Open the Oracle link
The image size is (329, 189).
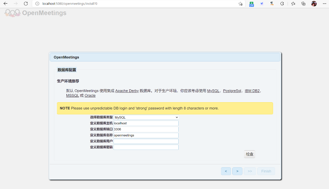pos(90,96)
